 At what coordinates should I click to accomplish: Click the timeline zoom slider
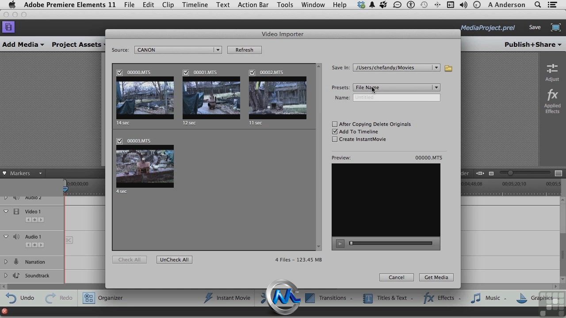click(525, 173)
